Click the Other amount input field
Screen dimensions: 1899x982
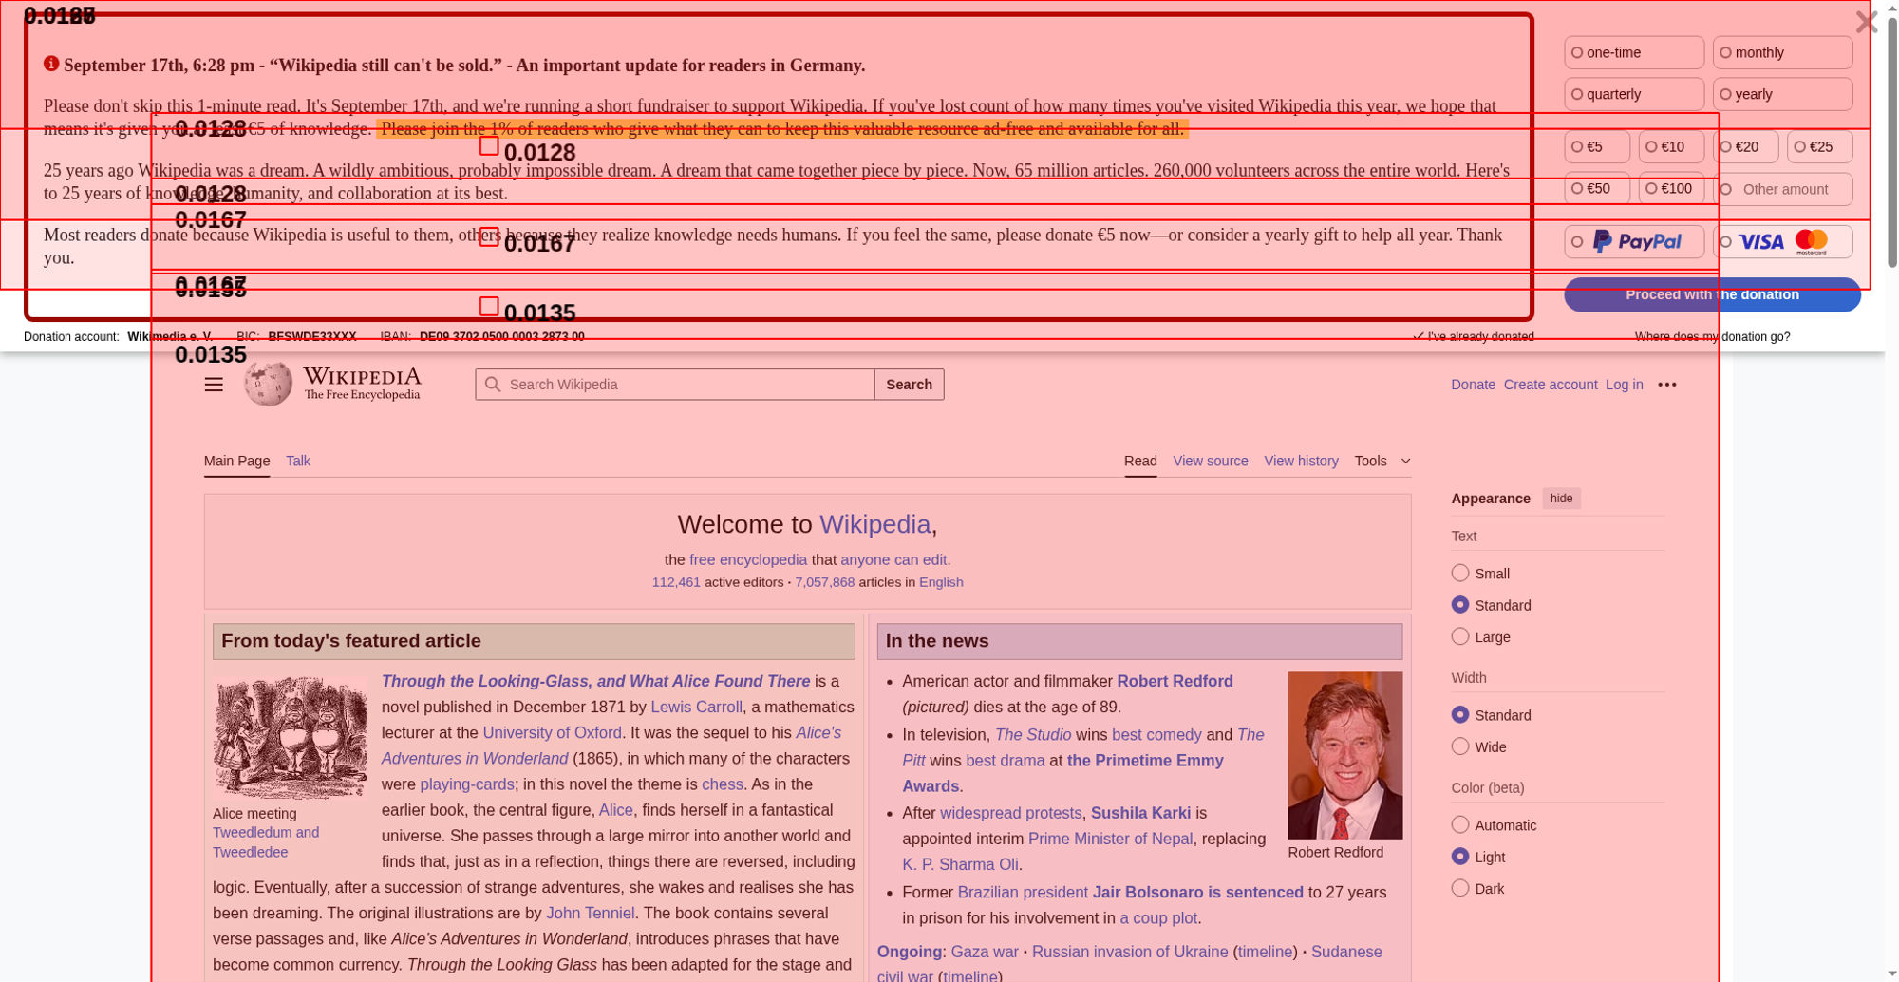point(1782,189)
